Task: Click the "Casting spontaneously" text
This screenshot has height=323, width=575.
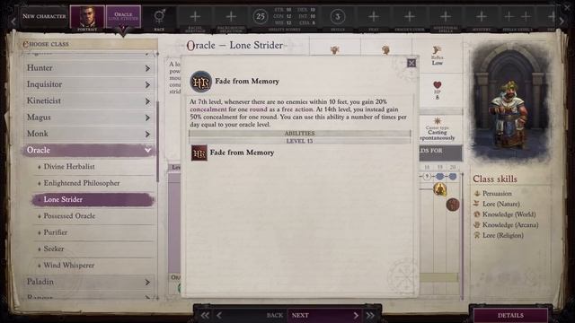Action: (x=438, y=135)
